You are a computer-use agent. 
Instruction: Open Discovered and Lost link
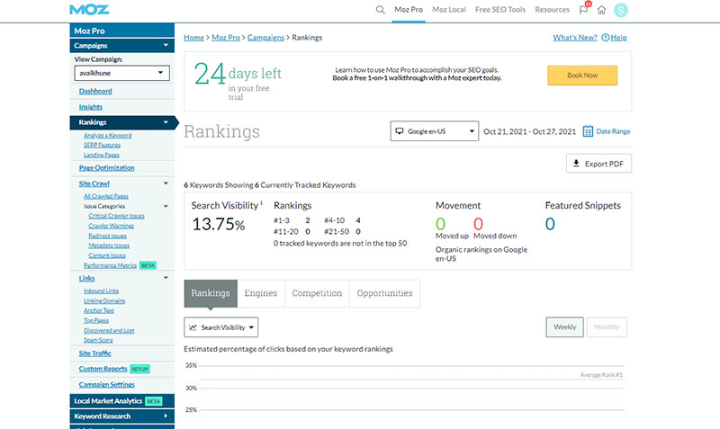(x=109, y=331)
